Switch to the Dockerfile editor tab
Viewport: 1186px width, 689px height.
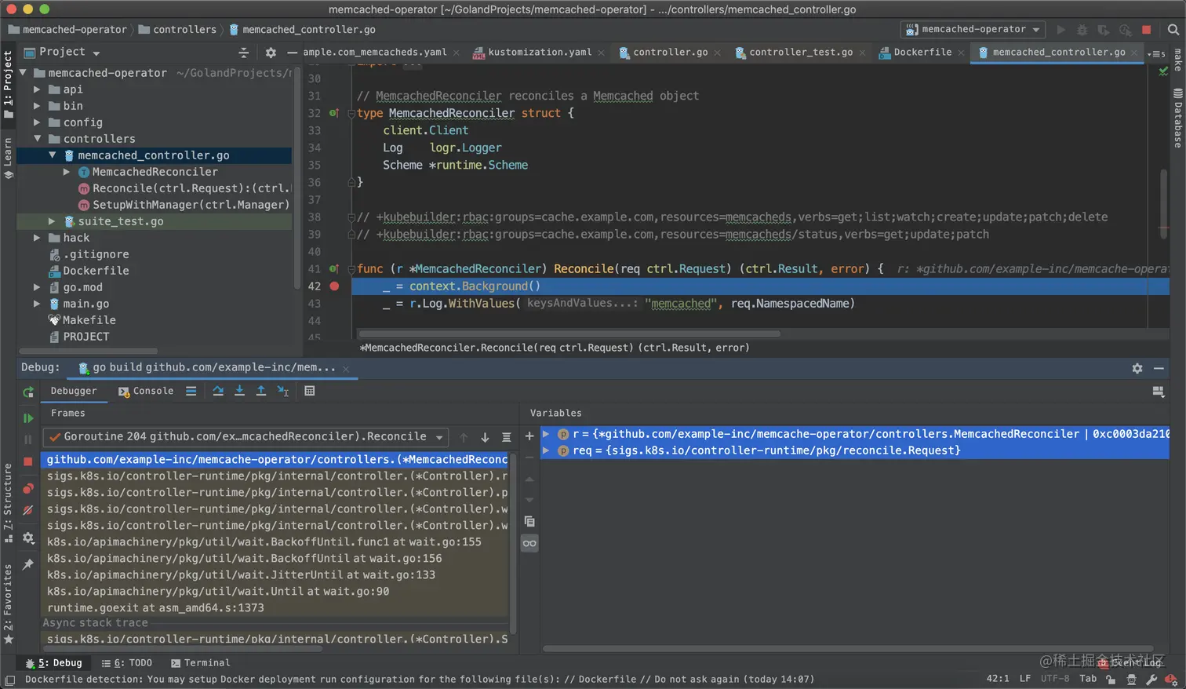922,53
